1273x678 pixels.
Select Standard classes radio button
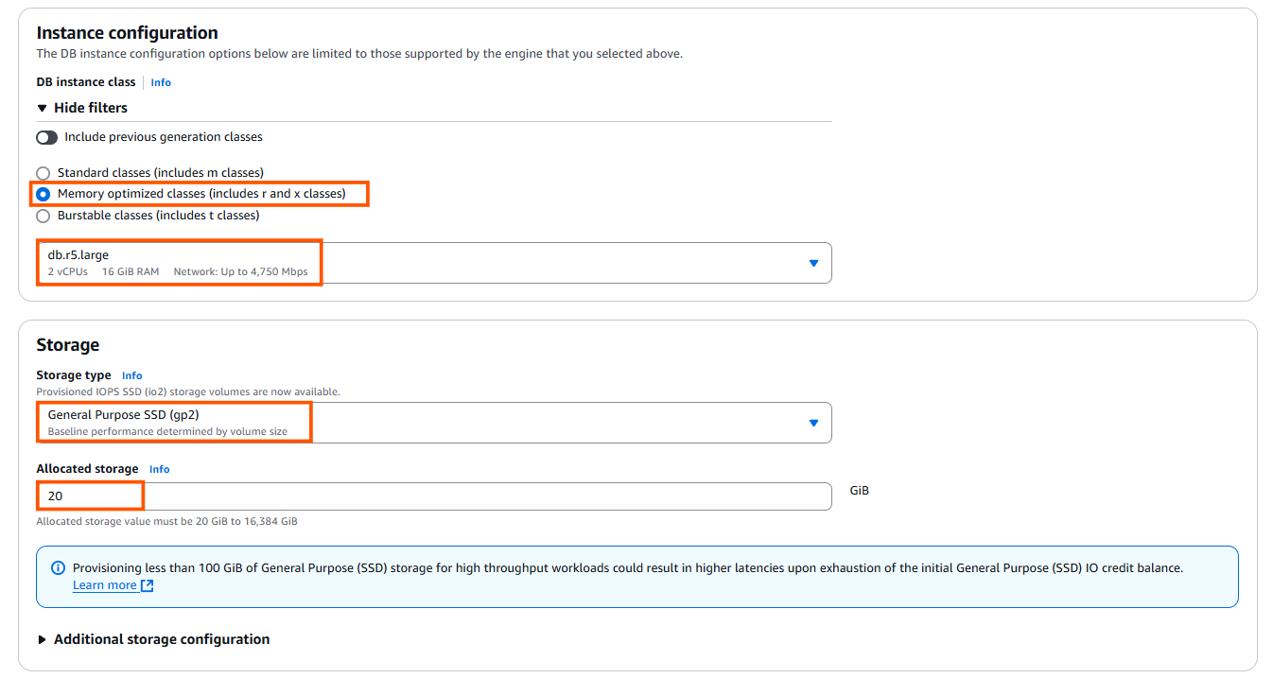[x=43, y=173]
